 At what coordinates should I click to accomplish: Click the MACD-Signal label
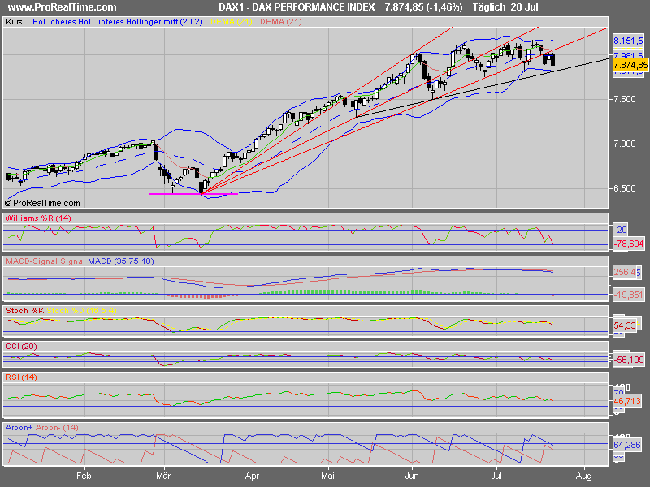(x=32, y=261)
